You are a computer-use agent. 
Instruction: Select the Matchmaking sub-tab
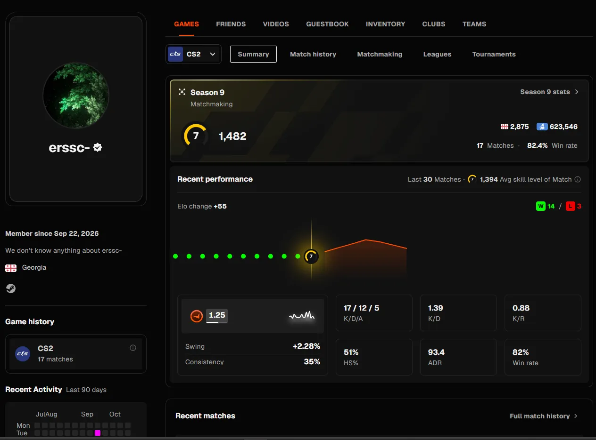(380, 54)
